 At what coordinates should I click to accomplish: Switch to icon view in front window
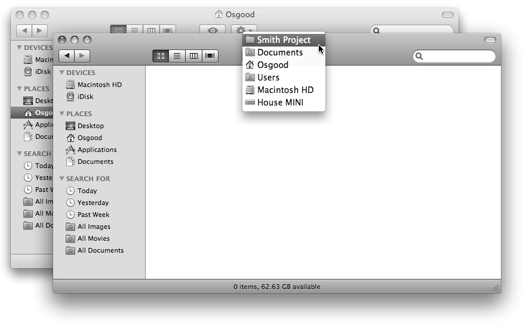[161, 56]
